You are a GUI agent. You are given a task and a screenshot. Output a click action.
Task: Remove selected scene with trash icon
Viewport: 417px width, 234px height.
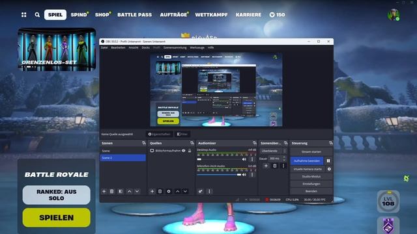[x=112, y=191]
